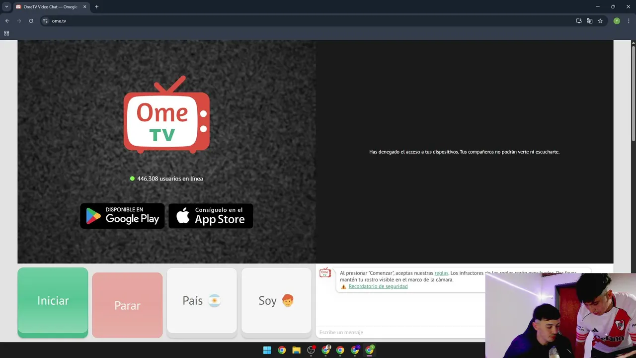The width and height of the screenshot is (636, 358).
Task: Click the 'Has denegado el acceso' message
Action: 464,152
